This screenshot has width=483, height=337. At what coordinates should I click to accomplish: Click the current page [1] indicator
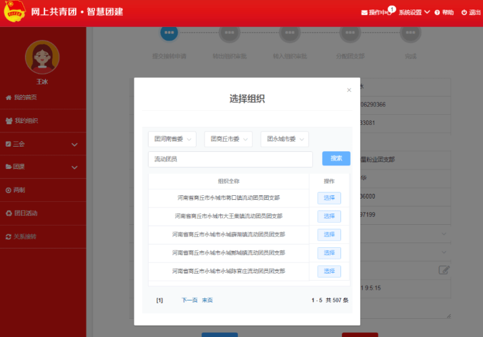pyautogui.click(x=159, y=301)
